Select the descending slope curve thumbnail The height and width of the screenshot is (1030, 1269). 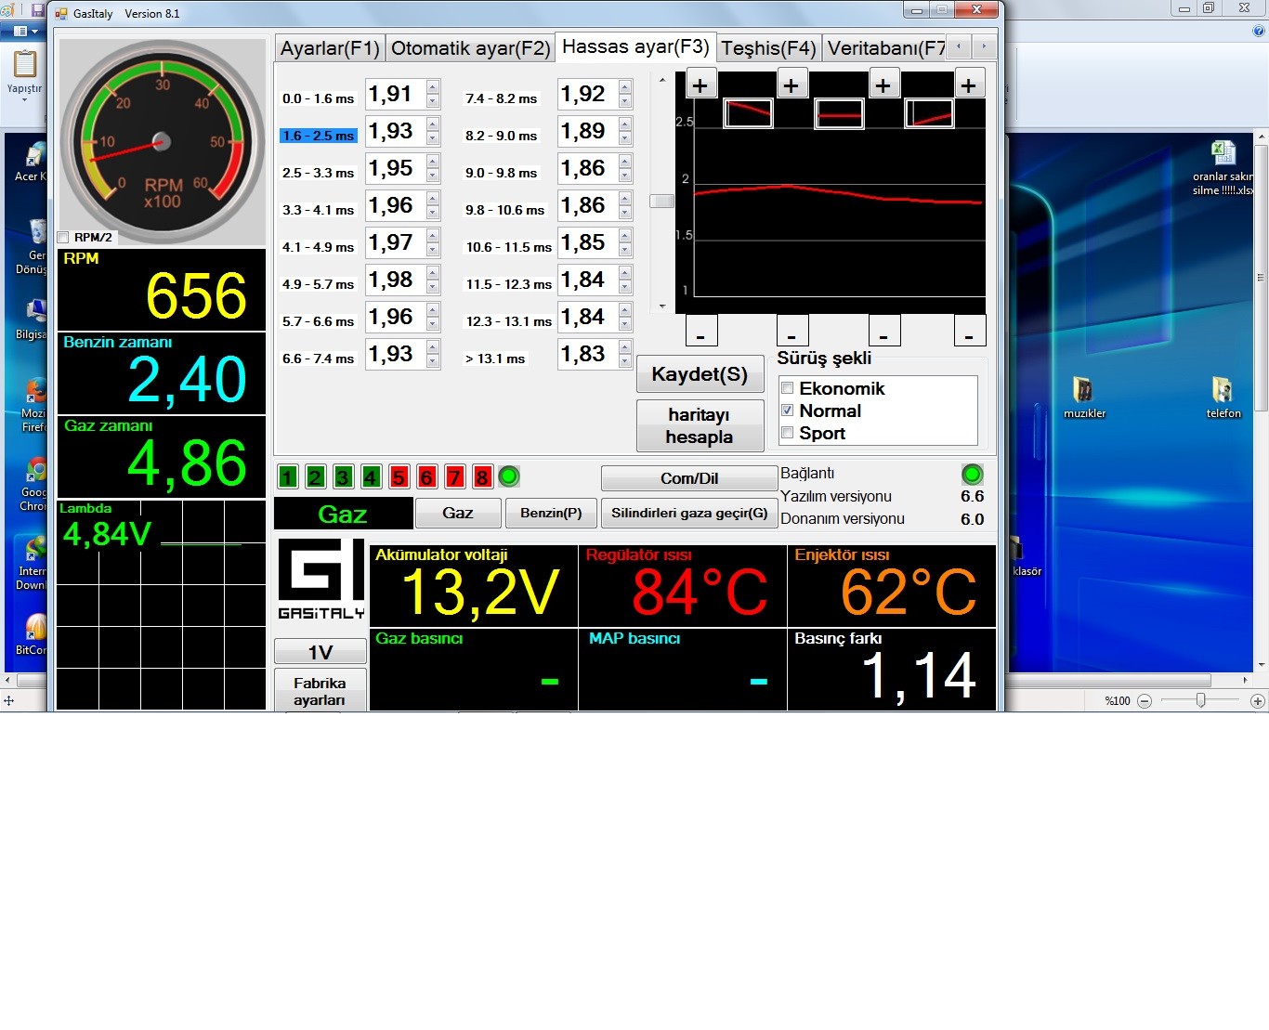point(748,113)
